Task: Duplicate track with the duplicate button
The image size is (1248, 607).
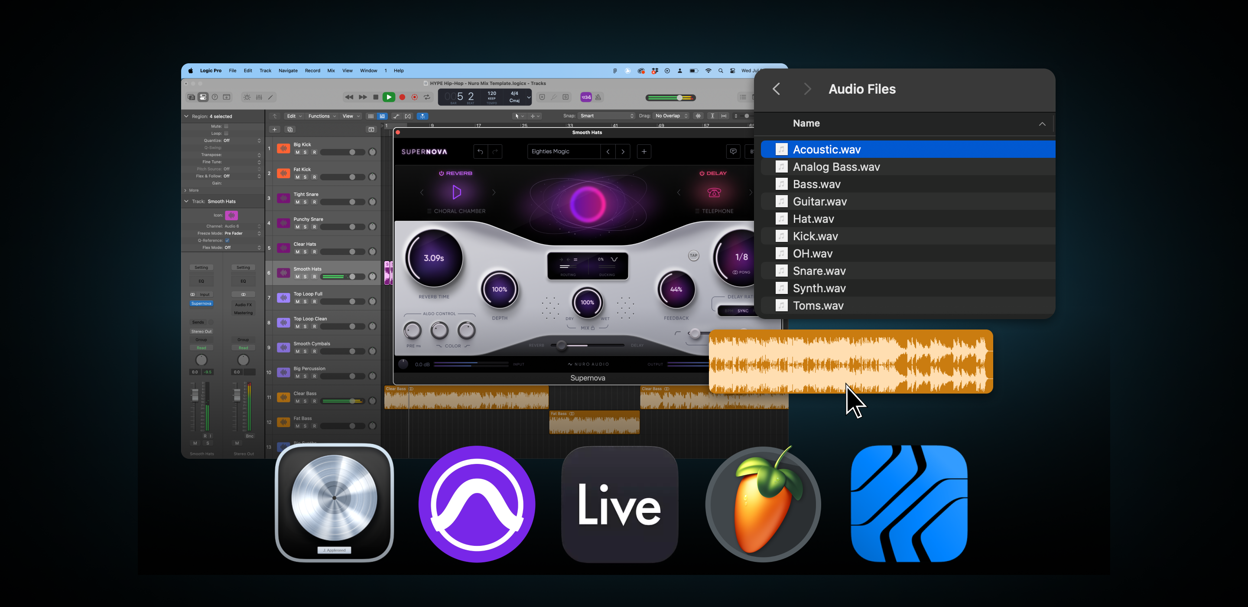Action: click(x=290, y=130)
